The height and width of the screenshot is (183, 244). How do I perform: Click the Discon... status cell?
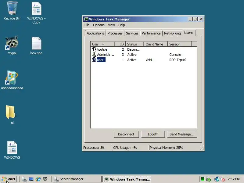tap(134, 49)
